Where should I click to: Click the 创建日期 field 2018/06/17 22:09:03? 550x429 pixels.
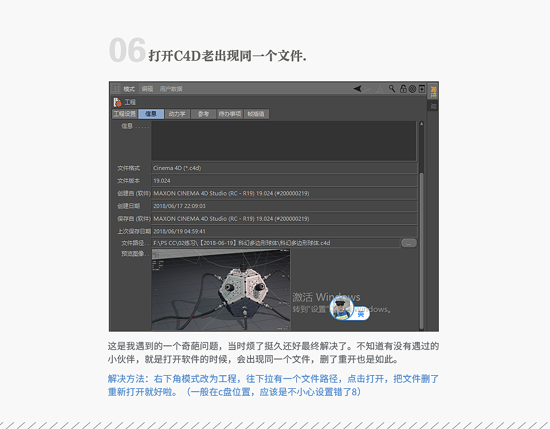pyautogui.click(x=285, y=206)
